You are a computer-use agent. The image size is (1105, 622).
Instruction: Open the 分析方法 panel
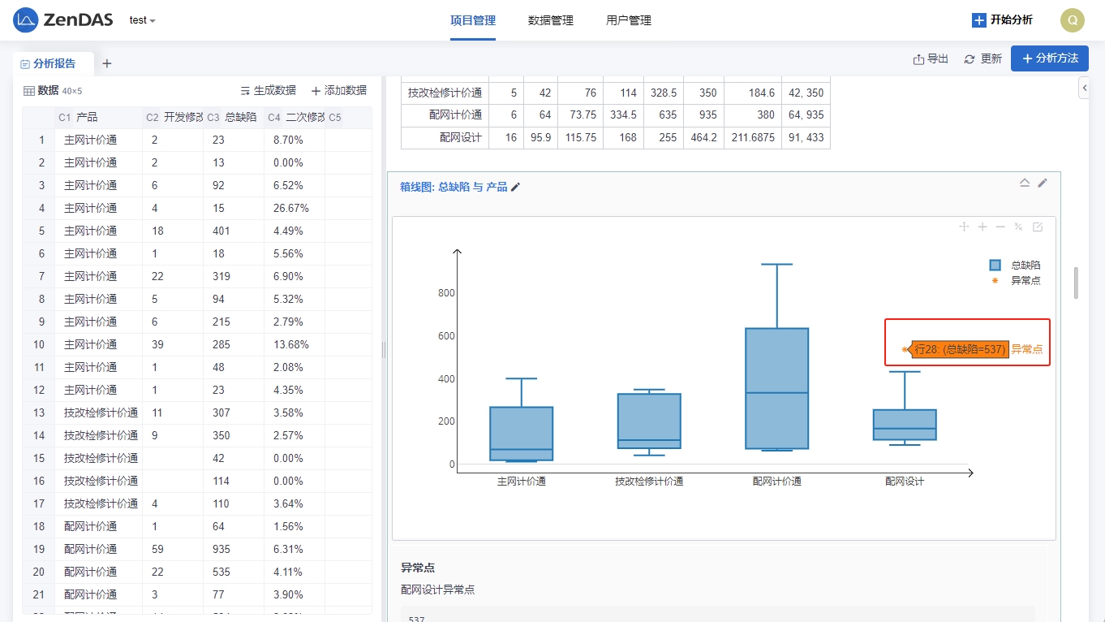pyautogui.click(x=1049, y=58)
